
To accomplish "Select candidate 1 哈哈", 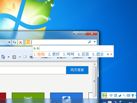I will tap(39, 54).
